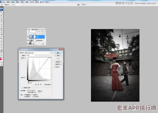The image size is (158, 113).
Task: Select the Rectangular Marquee tool
Action: tap(1, 14)
